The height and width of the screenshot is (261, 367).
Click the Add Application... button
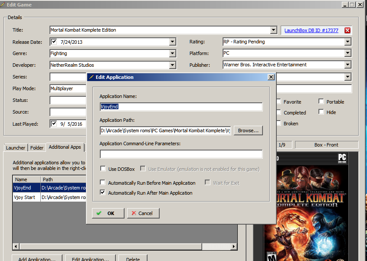click(37, 258)
